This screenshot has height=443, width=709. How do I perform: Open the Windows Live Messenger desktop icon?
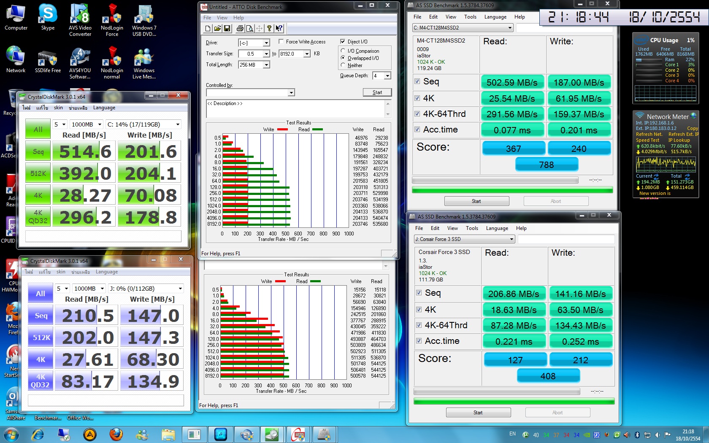[144, 63]
